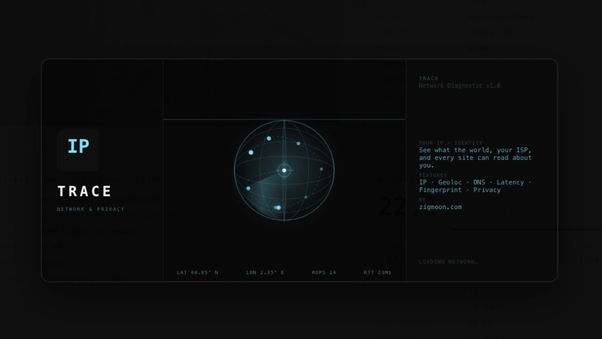The width and height of the screenshot is (602, 339).
Task: Click the TRACE title text
Action: pyautogui.click(x=84, y=191)
